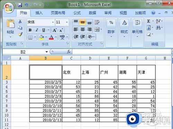Cut selection with scissors icon
173x129 pixels.
[x=20, y=21]
